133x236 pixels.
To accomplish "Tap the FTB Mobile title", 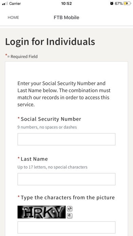I will point(66,17).
